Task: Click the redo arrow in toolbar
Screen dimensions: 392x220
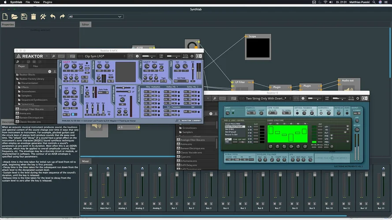Action: [x=62, y=17]
